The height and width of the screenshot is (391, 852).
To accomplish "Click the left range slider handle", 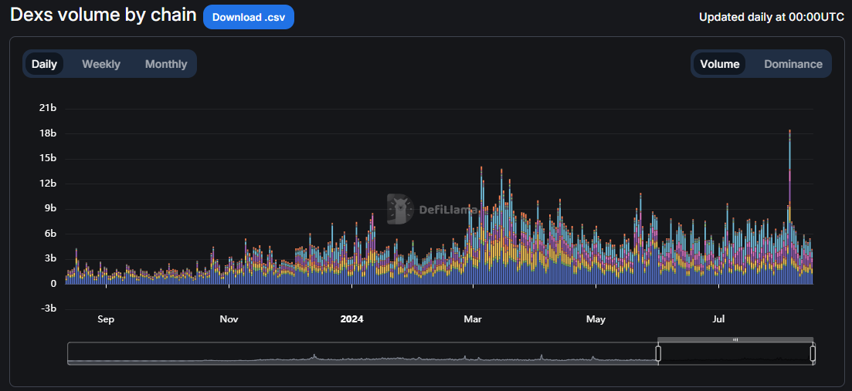I will [x=658, y=353].
